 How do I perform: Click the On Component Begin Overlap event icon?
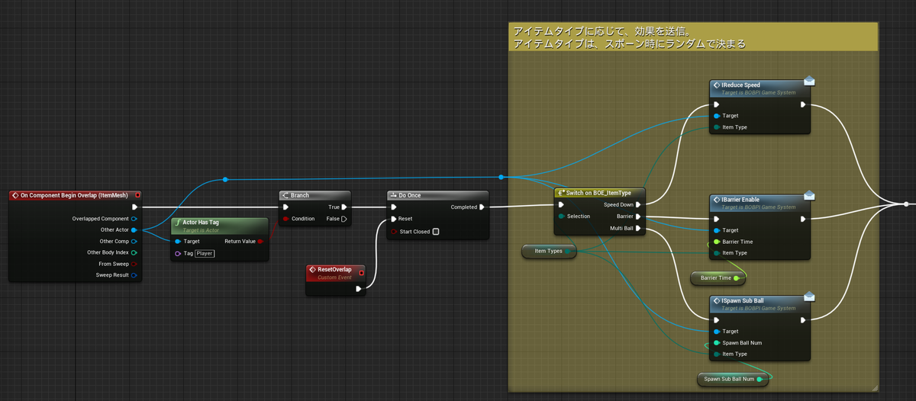coord(15,195)
